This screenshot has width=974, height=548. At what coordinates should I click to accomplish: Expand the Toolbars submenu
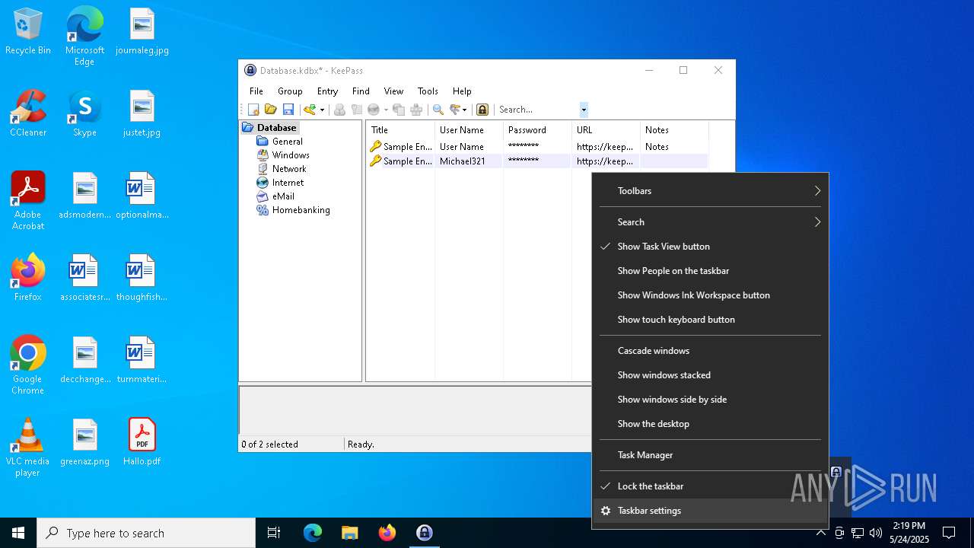[x=710, y=191]
